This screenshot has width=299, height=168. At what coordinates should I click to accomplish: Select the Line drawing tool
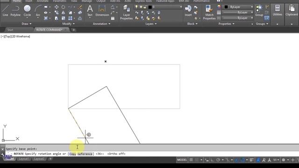5,11
